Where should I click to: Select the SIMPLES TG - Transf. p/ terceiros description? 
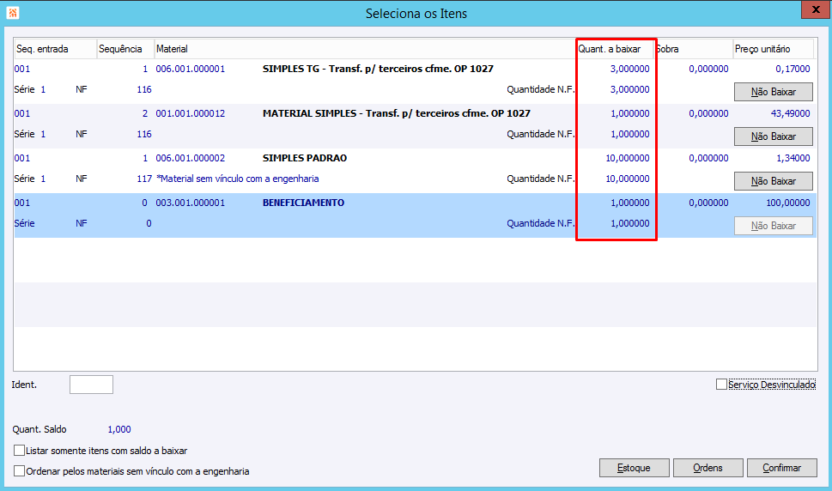click(378, 69)
